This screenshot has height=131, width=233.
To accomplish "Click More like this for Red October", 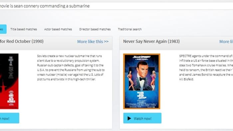I will 93,42.
